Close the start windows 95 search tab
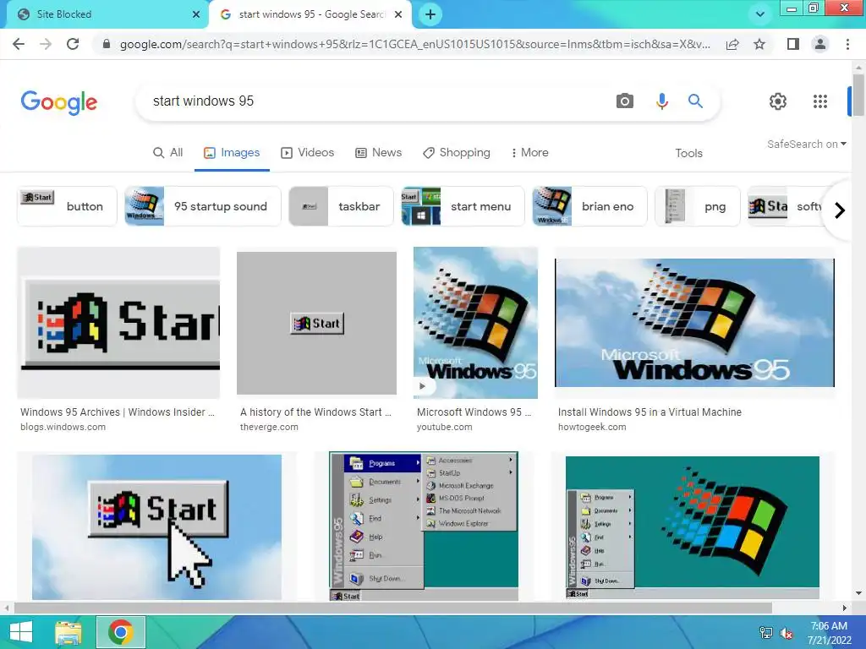Viewport: 866px width, 649px height. click(x=398, y=14)
